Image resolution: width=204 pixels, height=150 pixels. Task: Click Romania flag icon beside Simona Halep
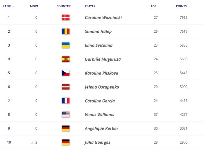[66, 31]
